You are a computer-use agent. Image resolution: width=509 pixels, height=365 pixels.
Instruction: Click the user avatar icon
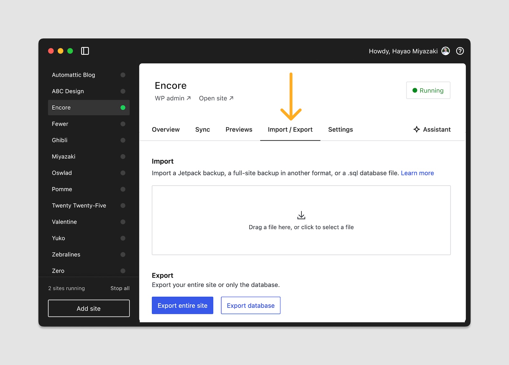click(445, 51)
